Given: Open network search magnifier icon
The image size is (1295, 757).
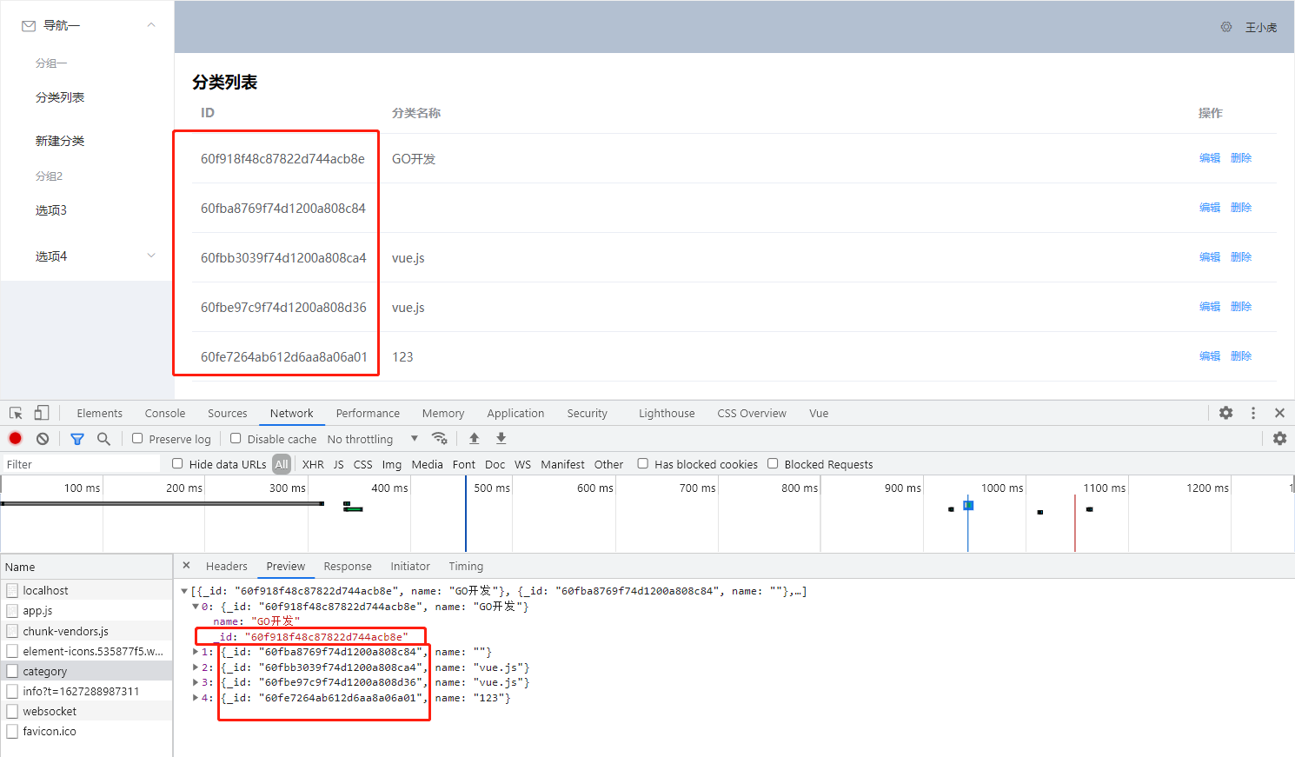Looking at the screenshot, I should tap(103, 439).
